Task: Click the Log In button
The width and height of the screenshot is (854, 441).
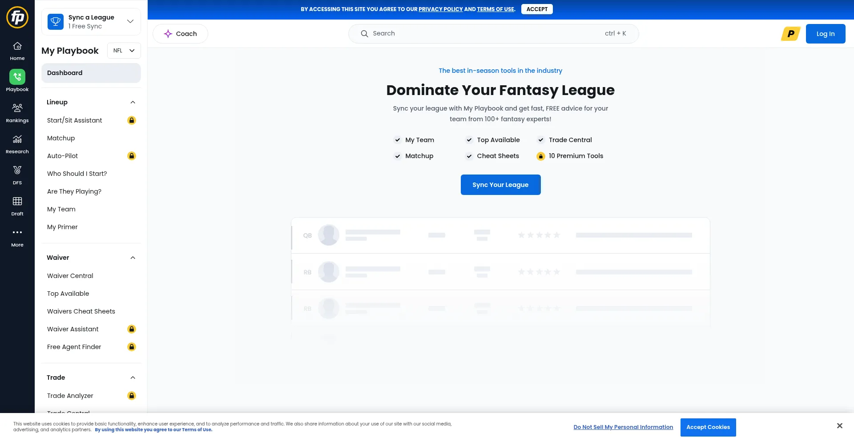Action: click(826, 34)
